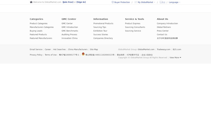
Task: Click the My GlobalMarket list icon
Action: tap(136, 2)
